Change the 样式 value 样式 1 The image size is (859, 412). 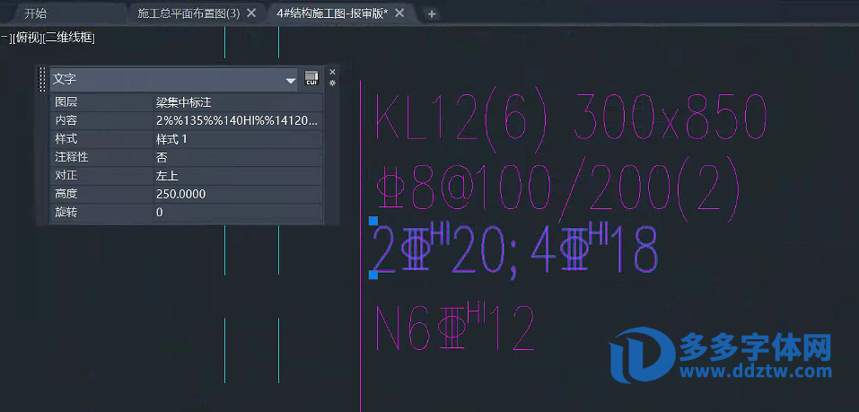coord(237,139)
